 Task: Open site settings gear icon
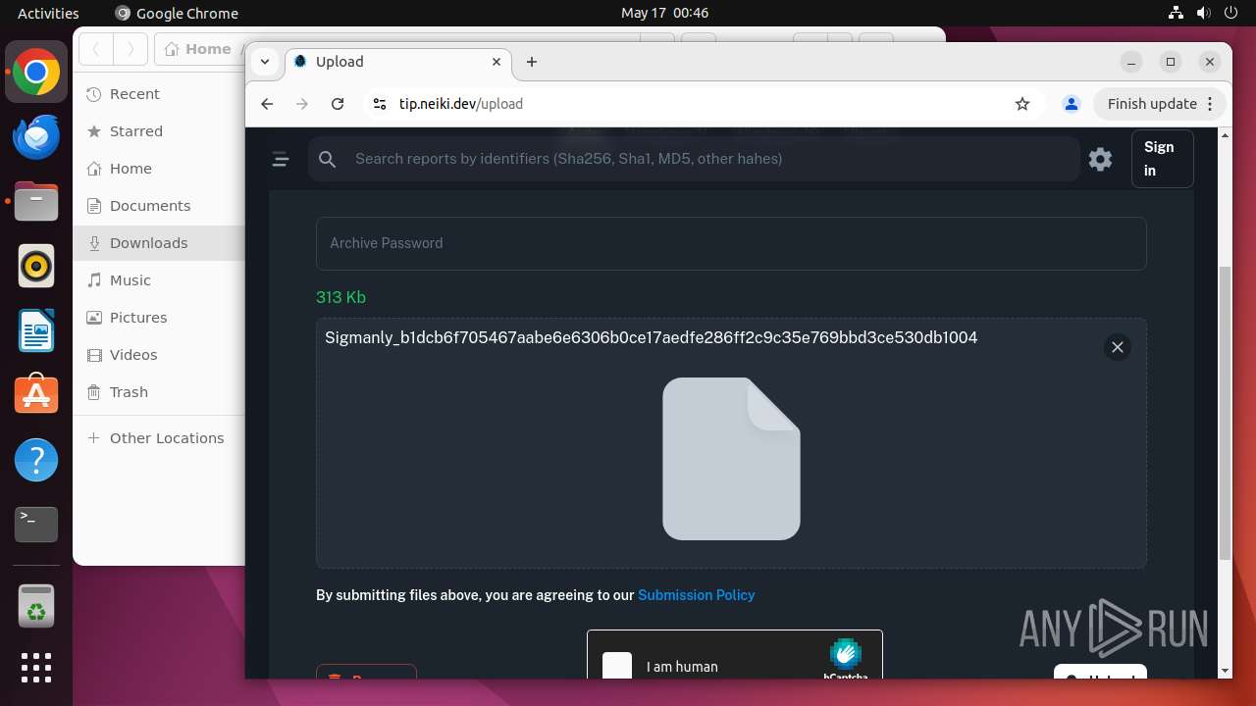pos(1101,159)
